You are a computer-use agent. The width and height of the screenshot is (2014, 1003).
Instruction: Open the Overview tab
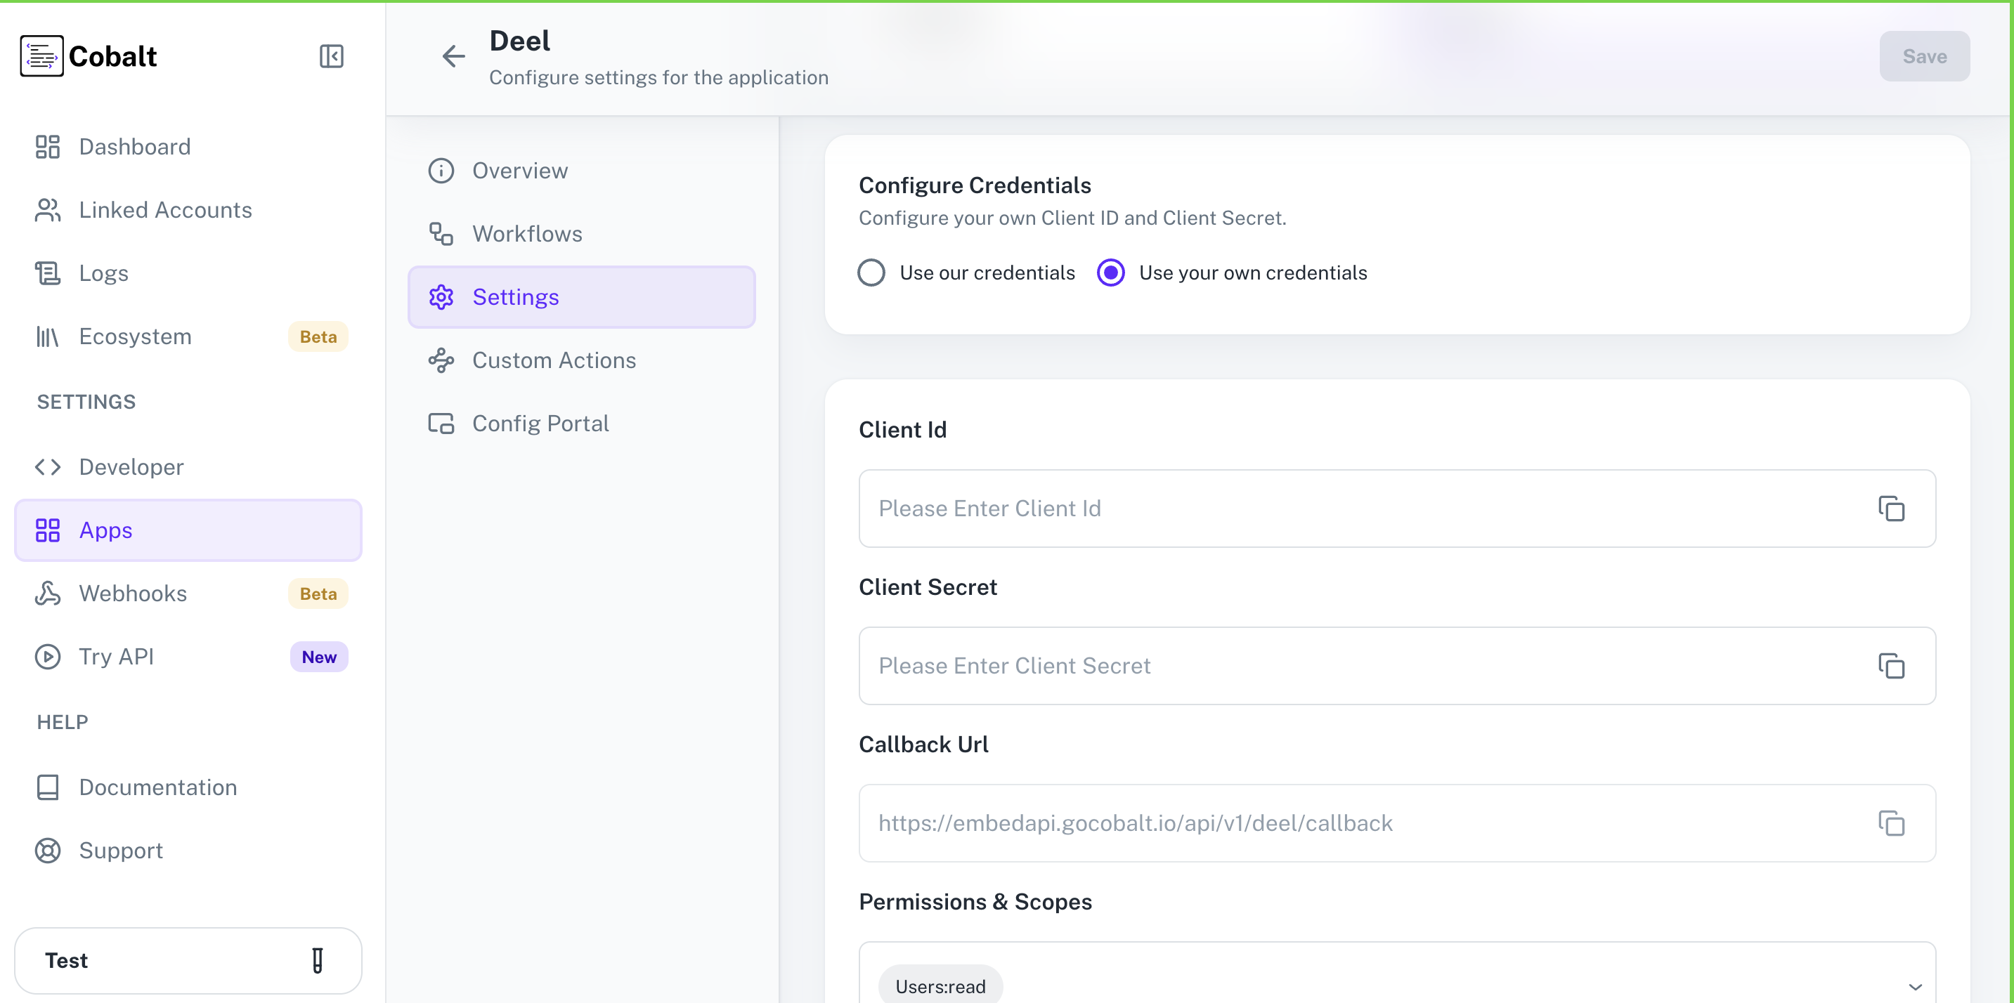pyautogui.click(x=520, y=170)
